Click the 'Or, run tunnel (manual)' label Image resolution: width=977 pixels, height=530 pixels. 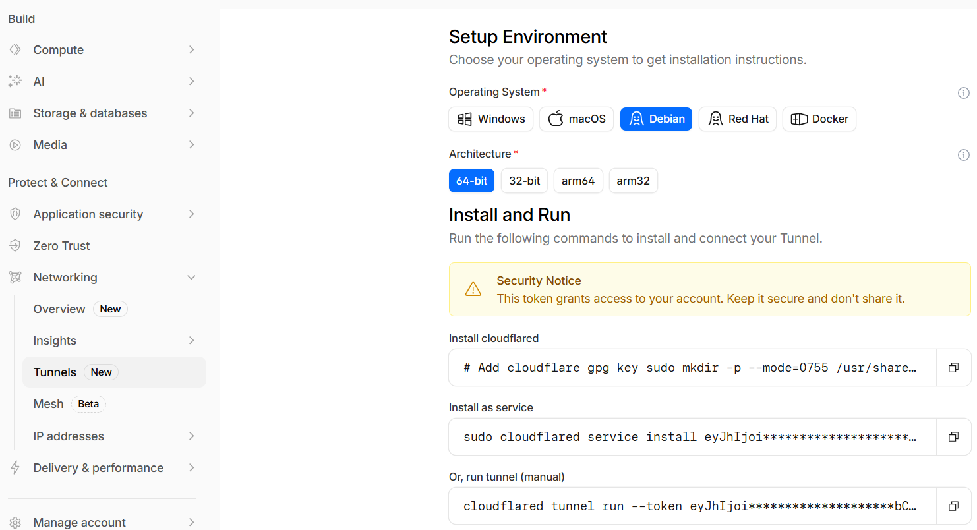coord(507,477)
